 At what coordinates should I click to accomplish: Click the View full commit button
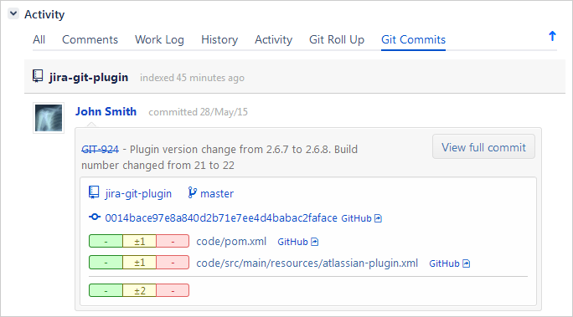coord(483,147)
